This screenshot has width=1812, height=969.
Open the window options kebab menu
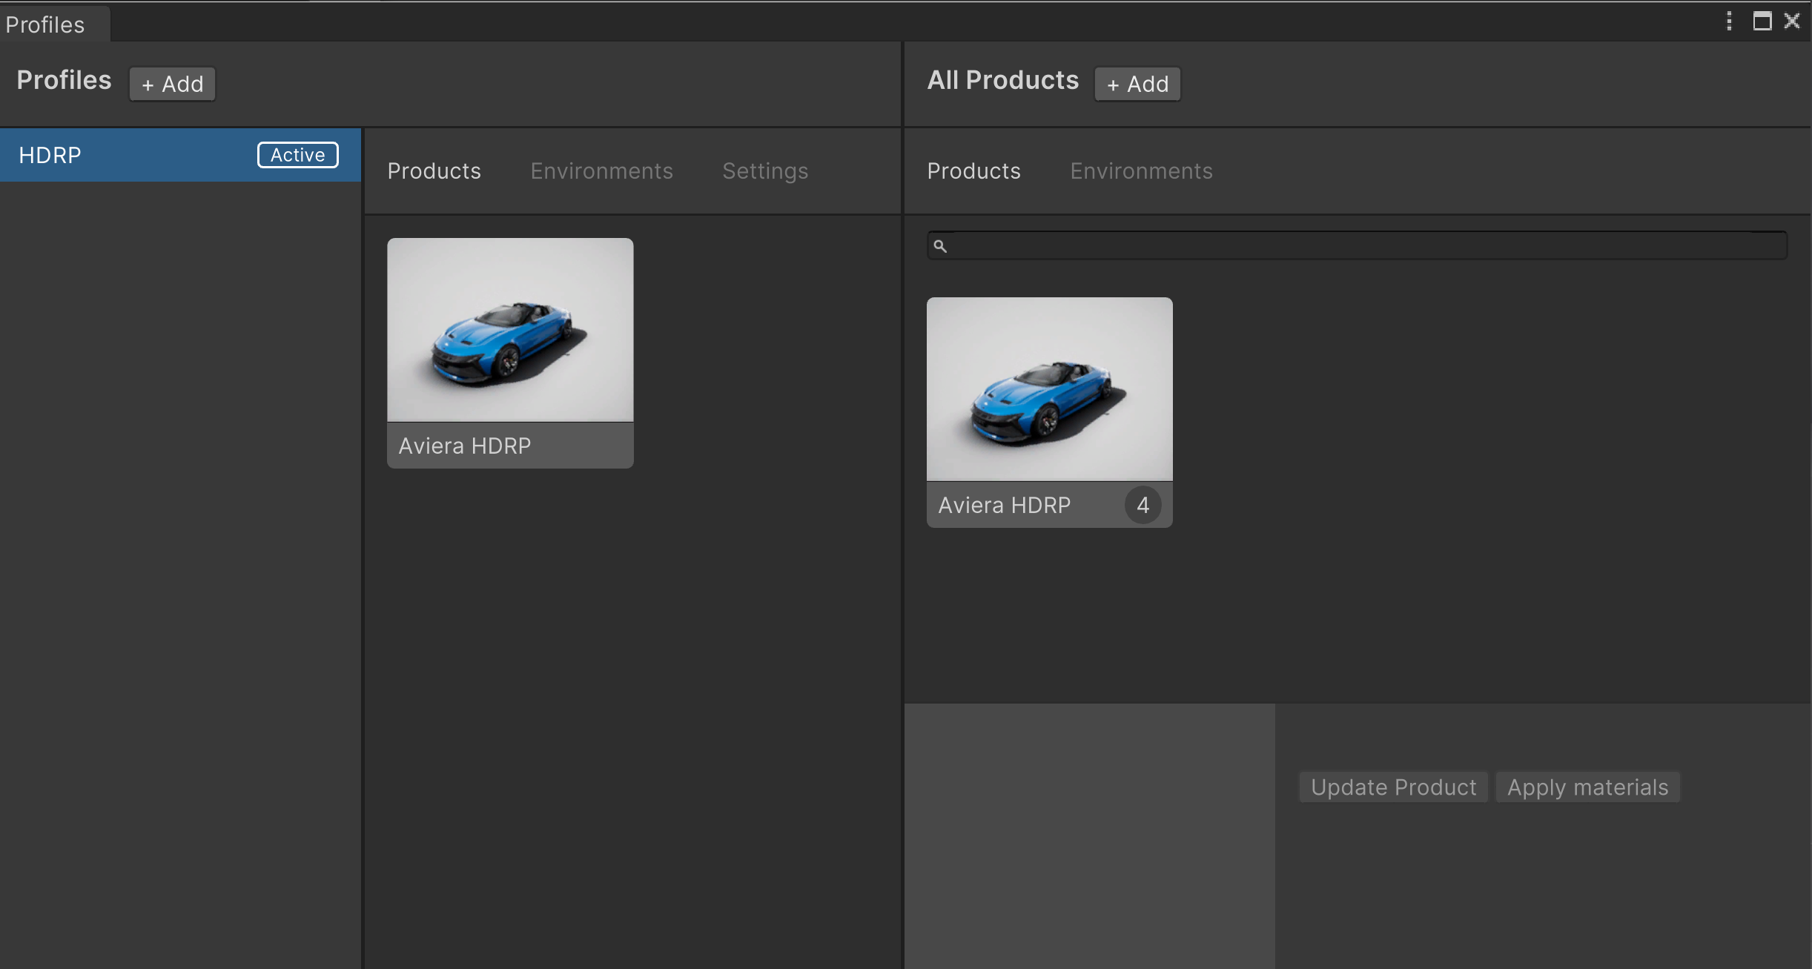pos(1728,21)
